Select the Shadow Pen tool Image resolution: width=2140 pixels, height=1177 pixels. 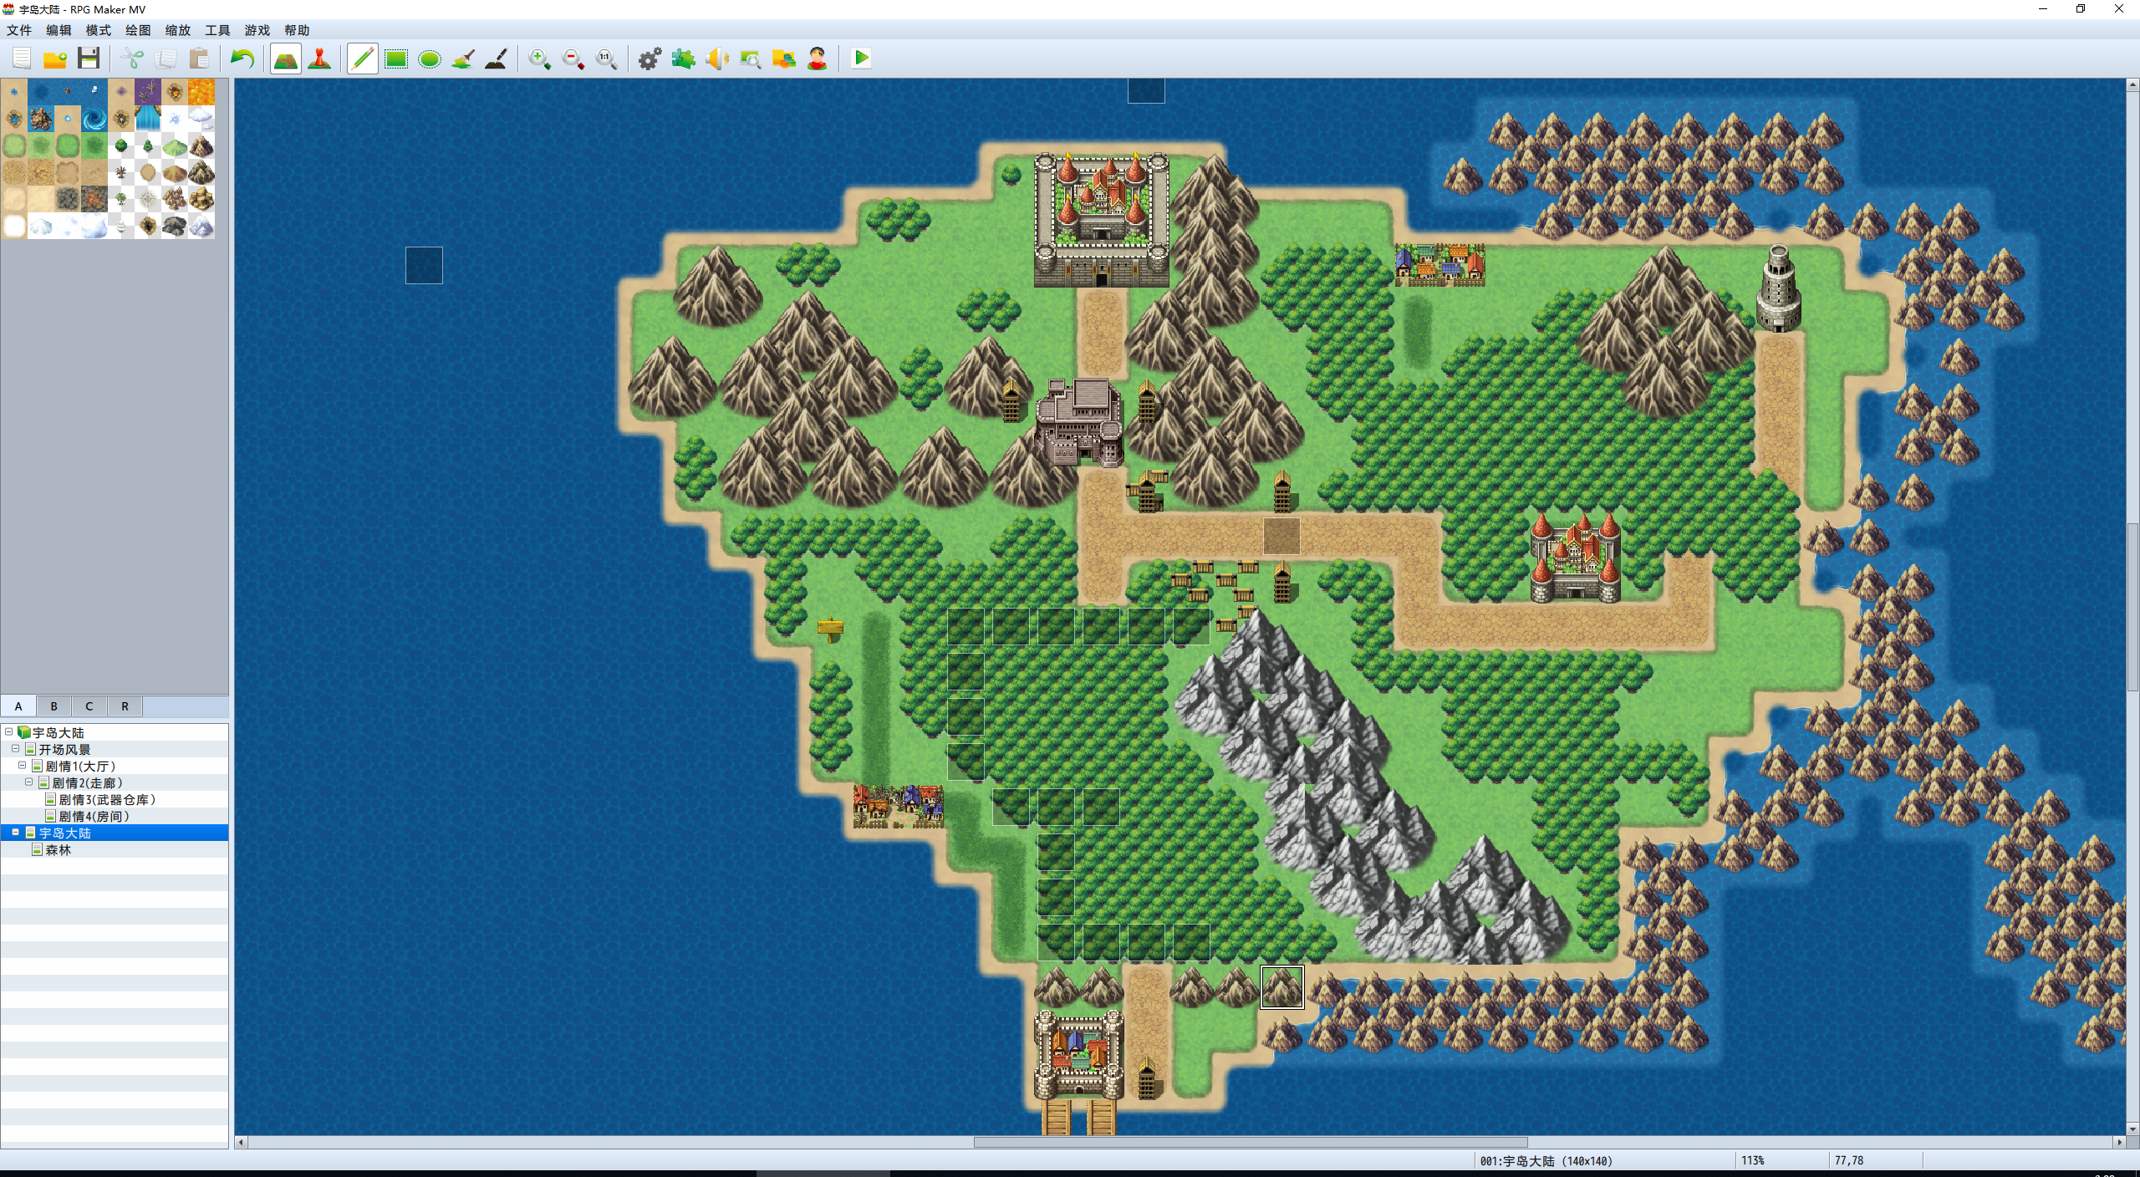coord(497,59)
